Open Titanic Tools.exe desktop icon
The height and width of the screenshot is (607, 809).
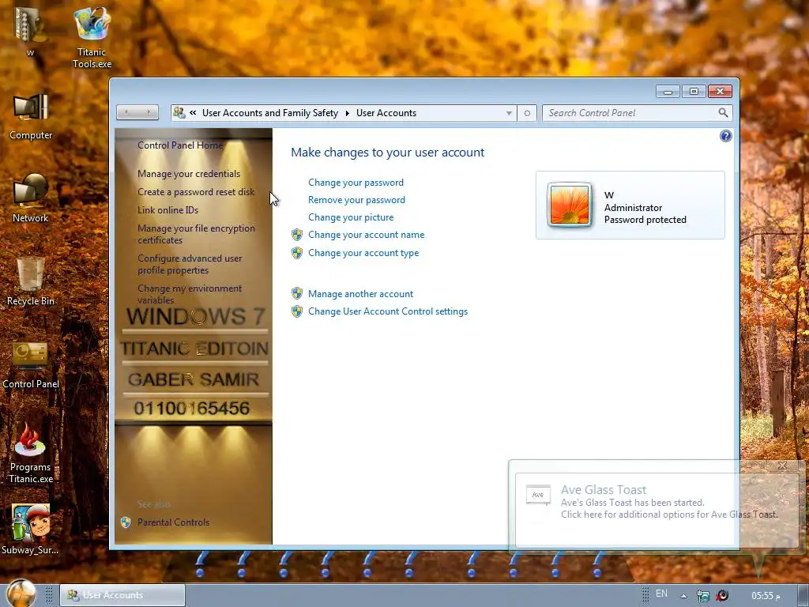pyautogui.click(x=92, y=36)
